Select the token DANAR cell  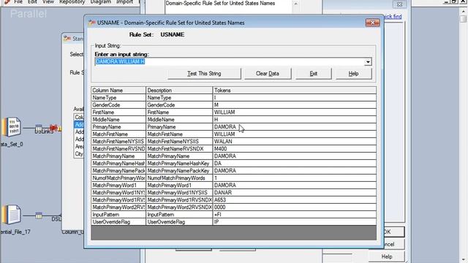[x=294, y=193]
